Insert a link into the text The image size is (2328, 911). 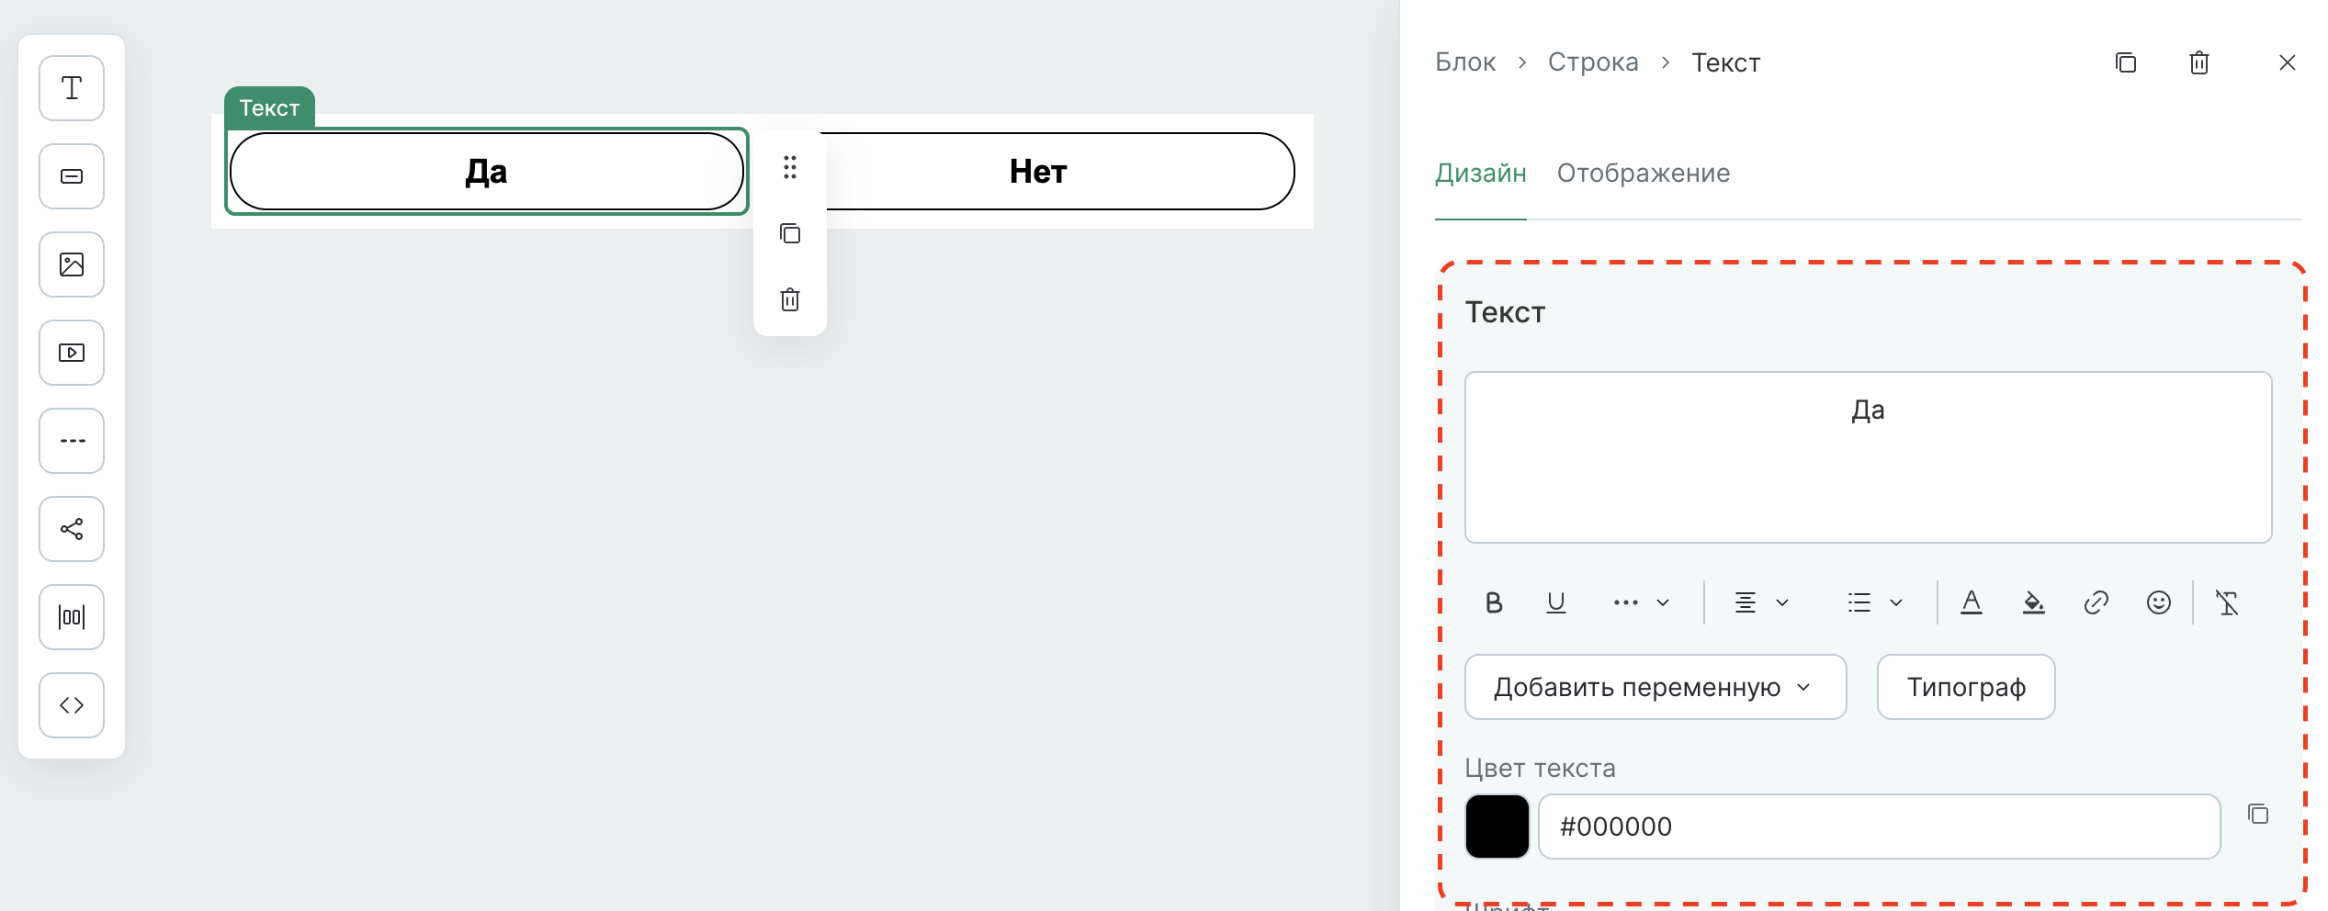point(2096,602)
